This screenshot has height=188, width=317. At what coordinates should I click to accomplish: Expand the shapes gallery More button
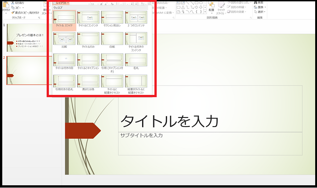click(x=205, y=12)
